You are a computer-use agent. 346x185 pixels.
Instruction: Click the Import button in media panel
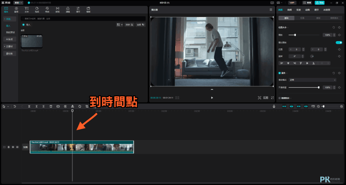pyautogui.click(x=27, y=25)
